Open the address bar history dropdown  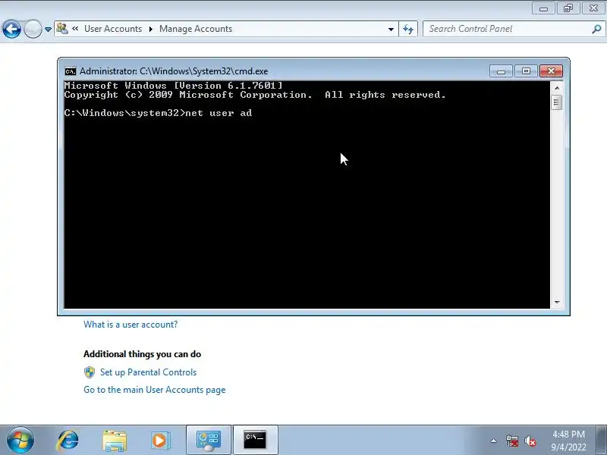[x=391, y=30]
